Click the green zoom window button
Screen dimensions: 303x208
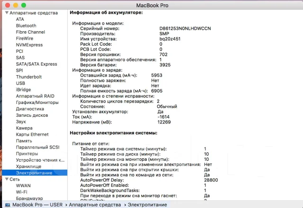point(24,5)
